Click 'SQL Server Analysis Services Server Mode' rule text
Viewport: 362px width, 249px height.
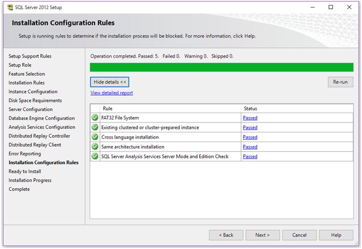click(x=165, y=156)
